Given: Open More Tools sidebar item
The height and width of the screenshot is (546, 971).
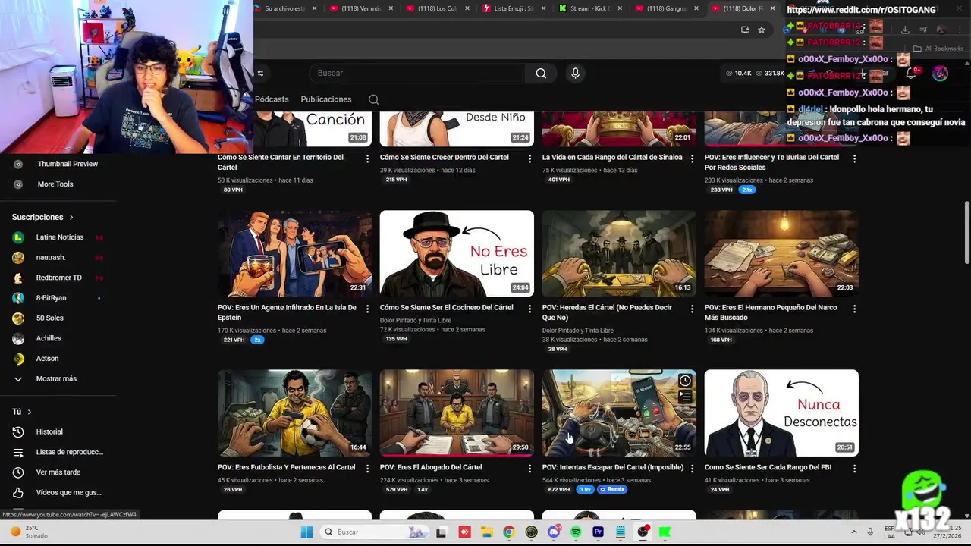Looking at the screenshot, I should (x=57, y=184).
